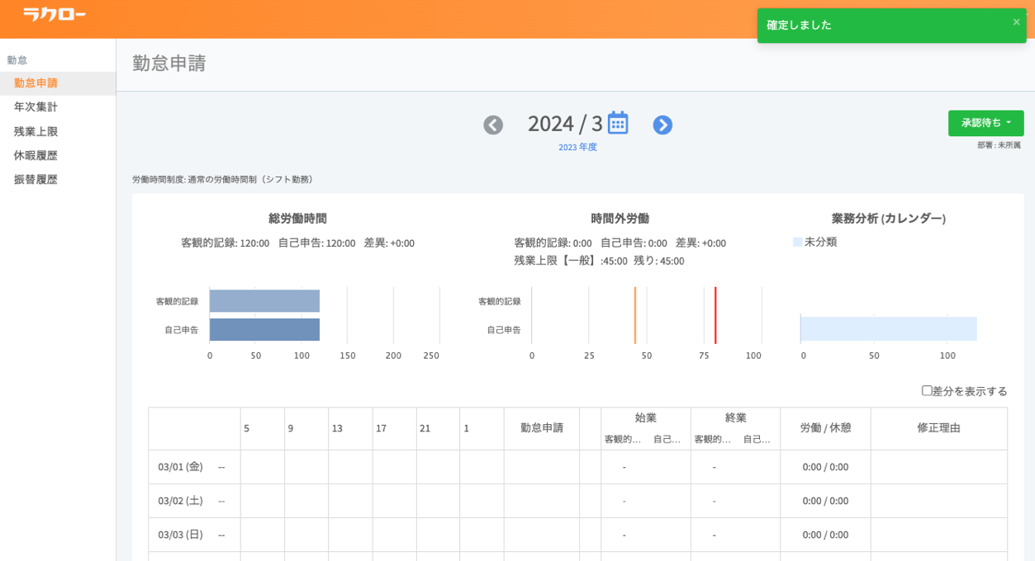Open 勤怠申請 in the sidebar
The image size is (1035, 561).
36,83
